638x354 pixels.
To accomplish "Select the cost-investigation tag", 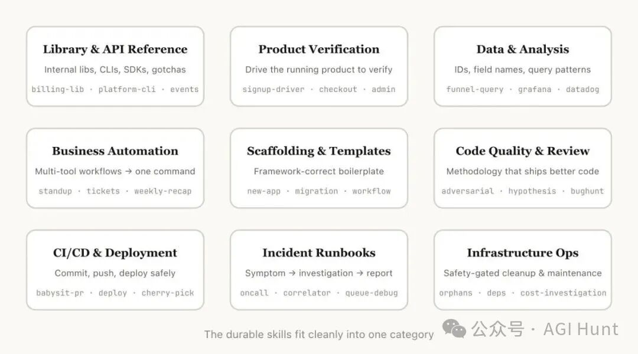I will pyautogui.click(x=563, y=293).
